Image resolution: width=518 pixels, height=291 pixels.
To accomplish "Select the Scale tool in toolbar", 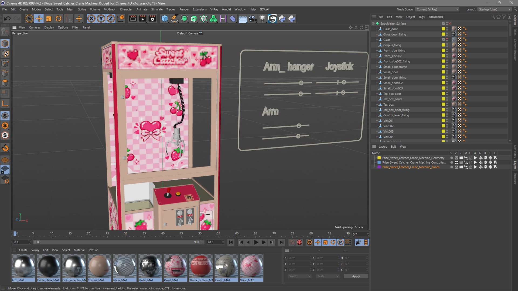I will 49,19.
